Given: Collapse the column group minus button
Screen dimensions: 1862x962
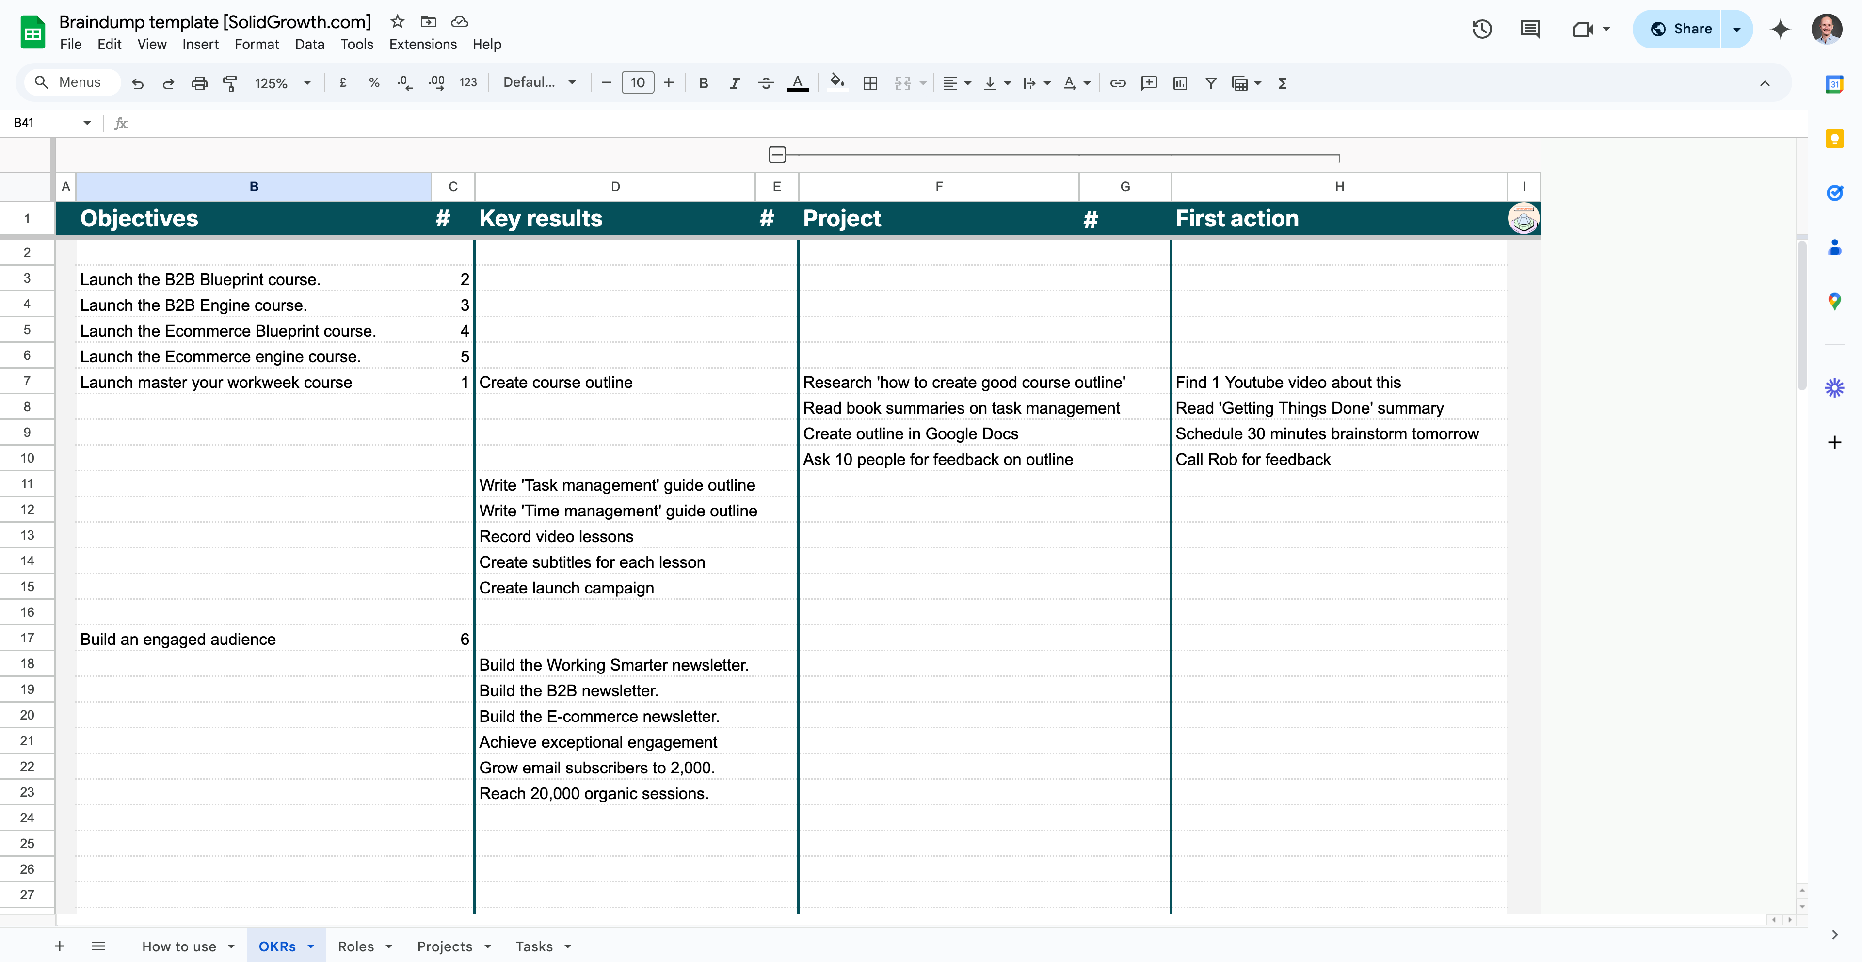Looking at the screenshot, I should click(777, 154).
